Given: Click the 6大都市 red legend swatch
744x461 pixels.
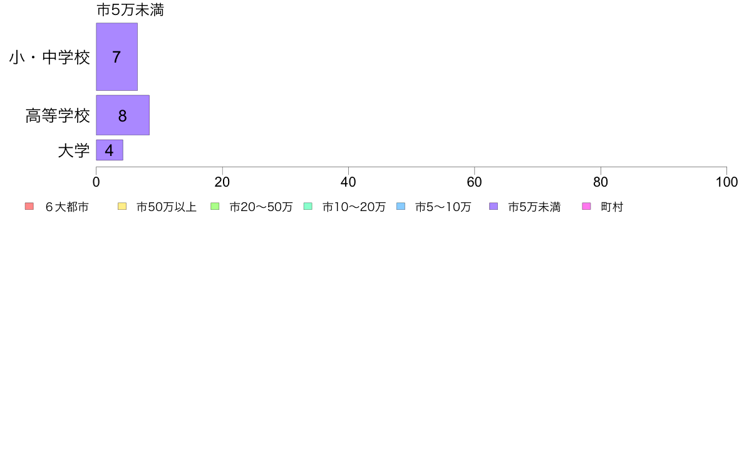Looking at the screenshot, I should tap(29, 207).
